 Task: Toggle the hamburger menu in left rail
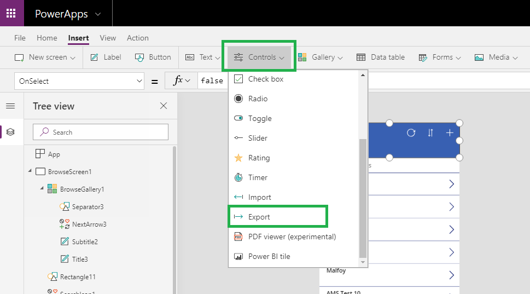click(10, 106)
